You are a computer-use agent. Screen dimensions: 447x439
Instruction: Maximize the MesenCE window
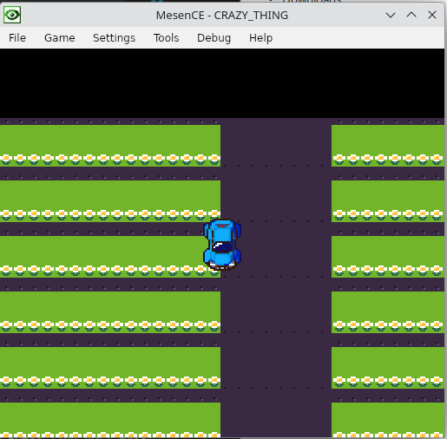[x=411, y=15]
